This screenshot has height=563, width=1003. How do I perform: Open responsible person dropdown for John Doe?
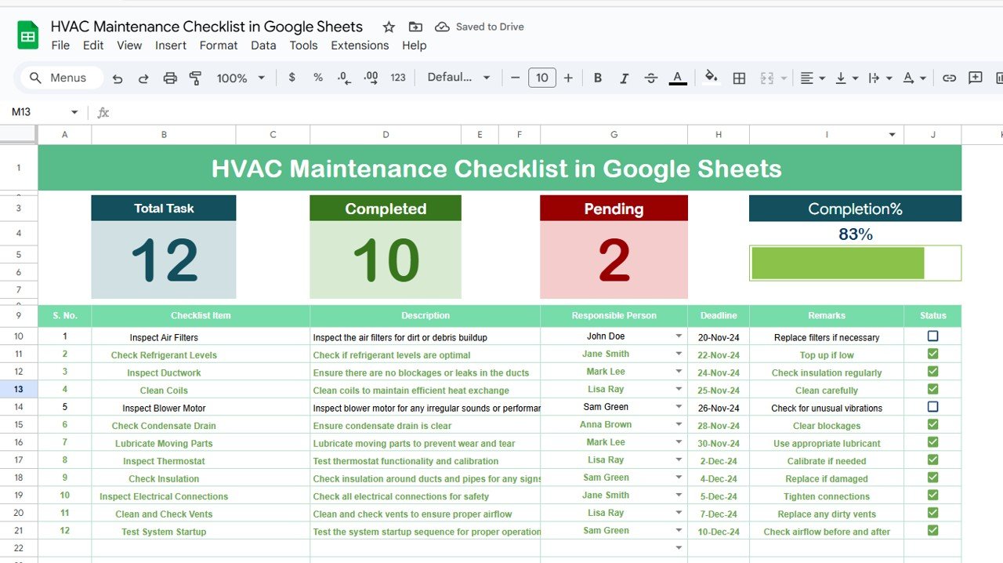679,336
